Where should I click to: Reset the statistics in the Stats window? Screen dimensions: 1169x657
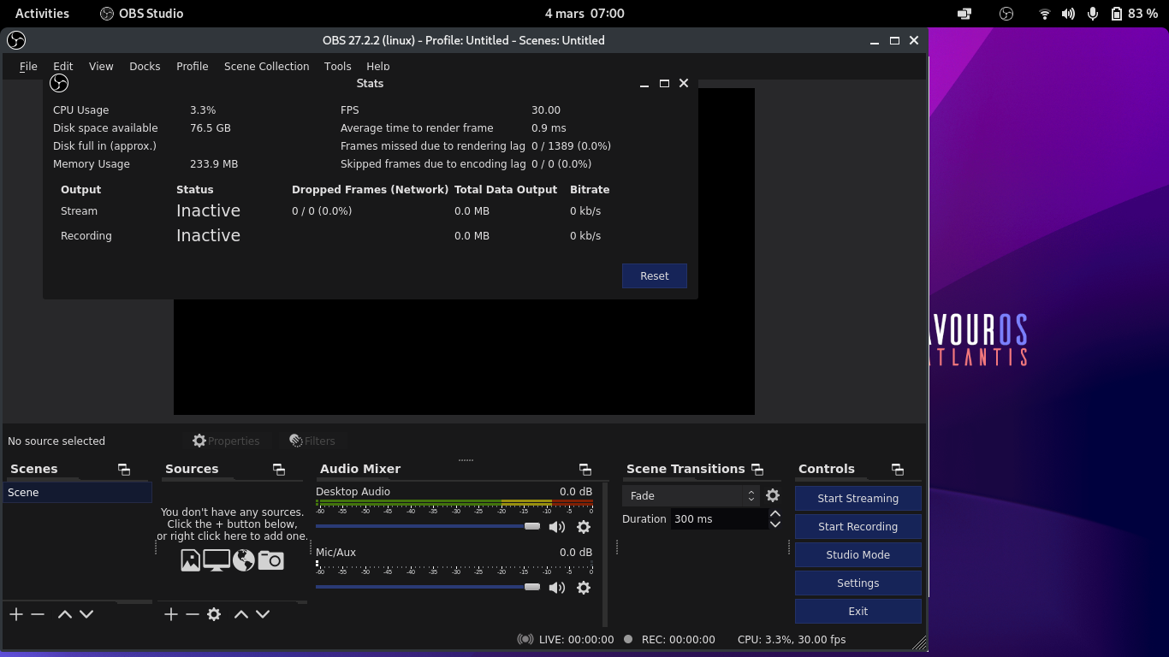655,275
